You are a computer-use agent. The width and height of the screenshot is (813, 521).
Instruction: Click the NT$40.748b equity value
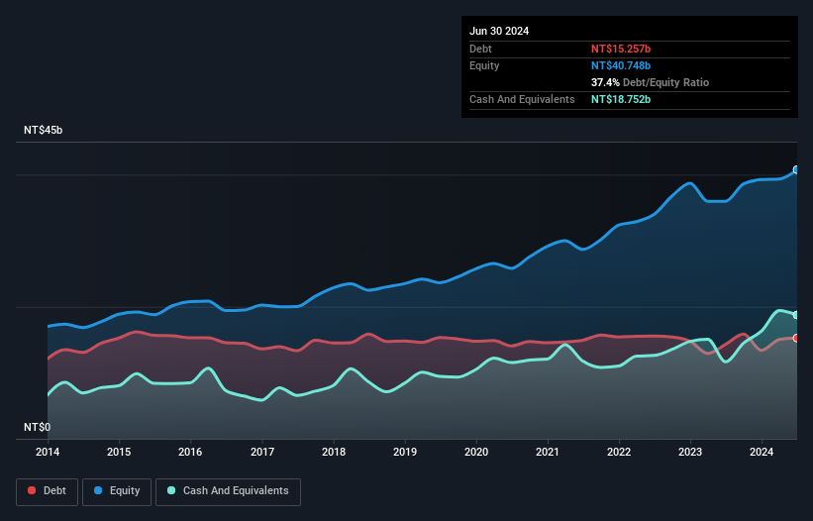click(x=621, y=65)
